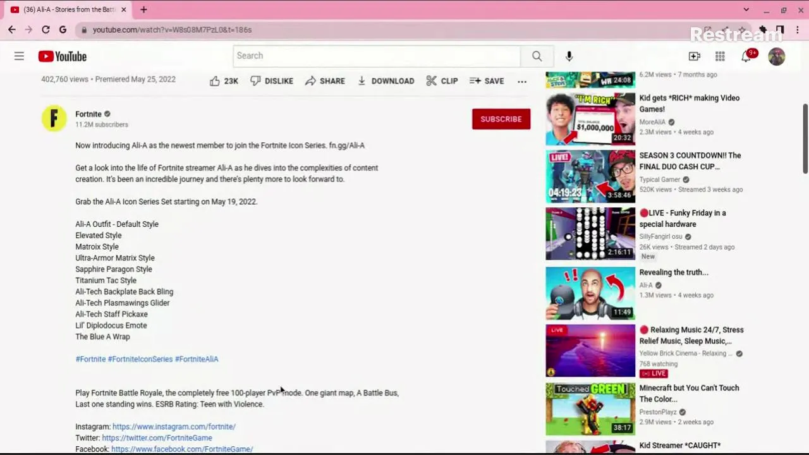Start voice search with microphone icon
Screen dimensions: 809x455
click(569, 56)
